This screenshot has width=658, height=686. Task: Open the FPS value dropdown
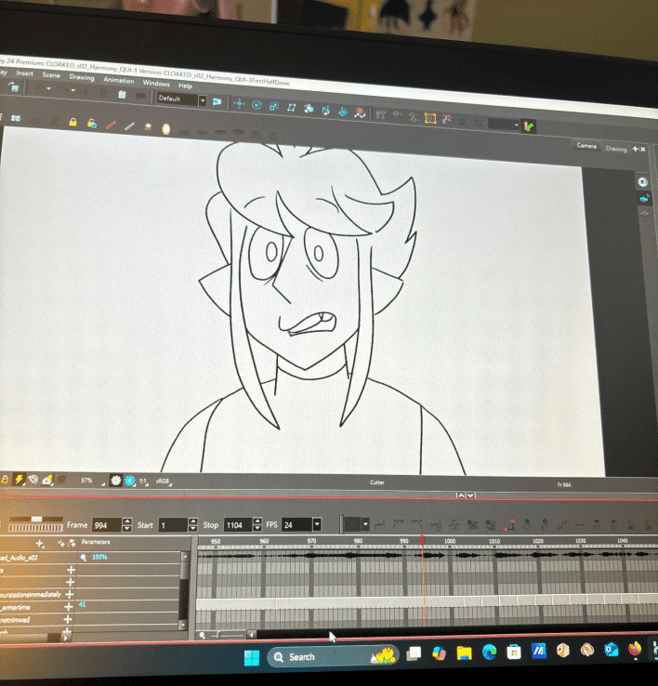(317, 525)
